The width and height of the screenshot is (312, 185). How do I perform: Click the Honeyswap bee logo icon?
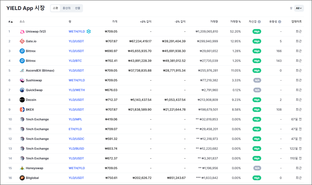point(22,168)
